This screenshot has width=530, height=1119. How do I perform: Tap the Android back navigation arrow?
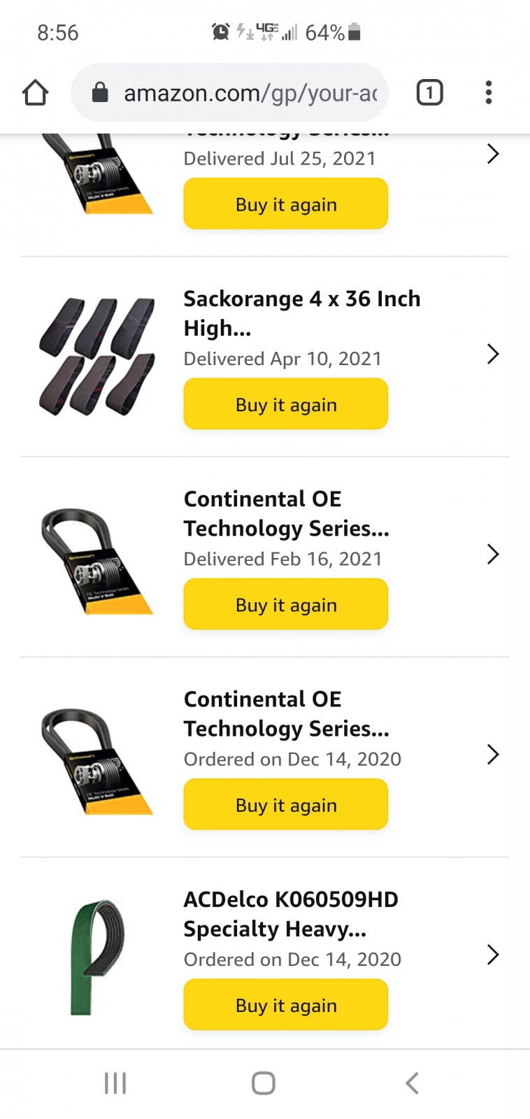412,1083
